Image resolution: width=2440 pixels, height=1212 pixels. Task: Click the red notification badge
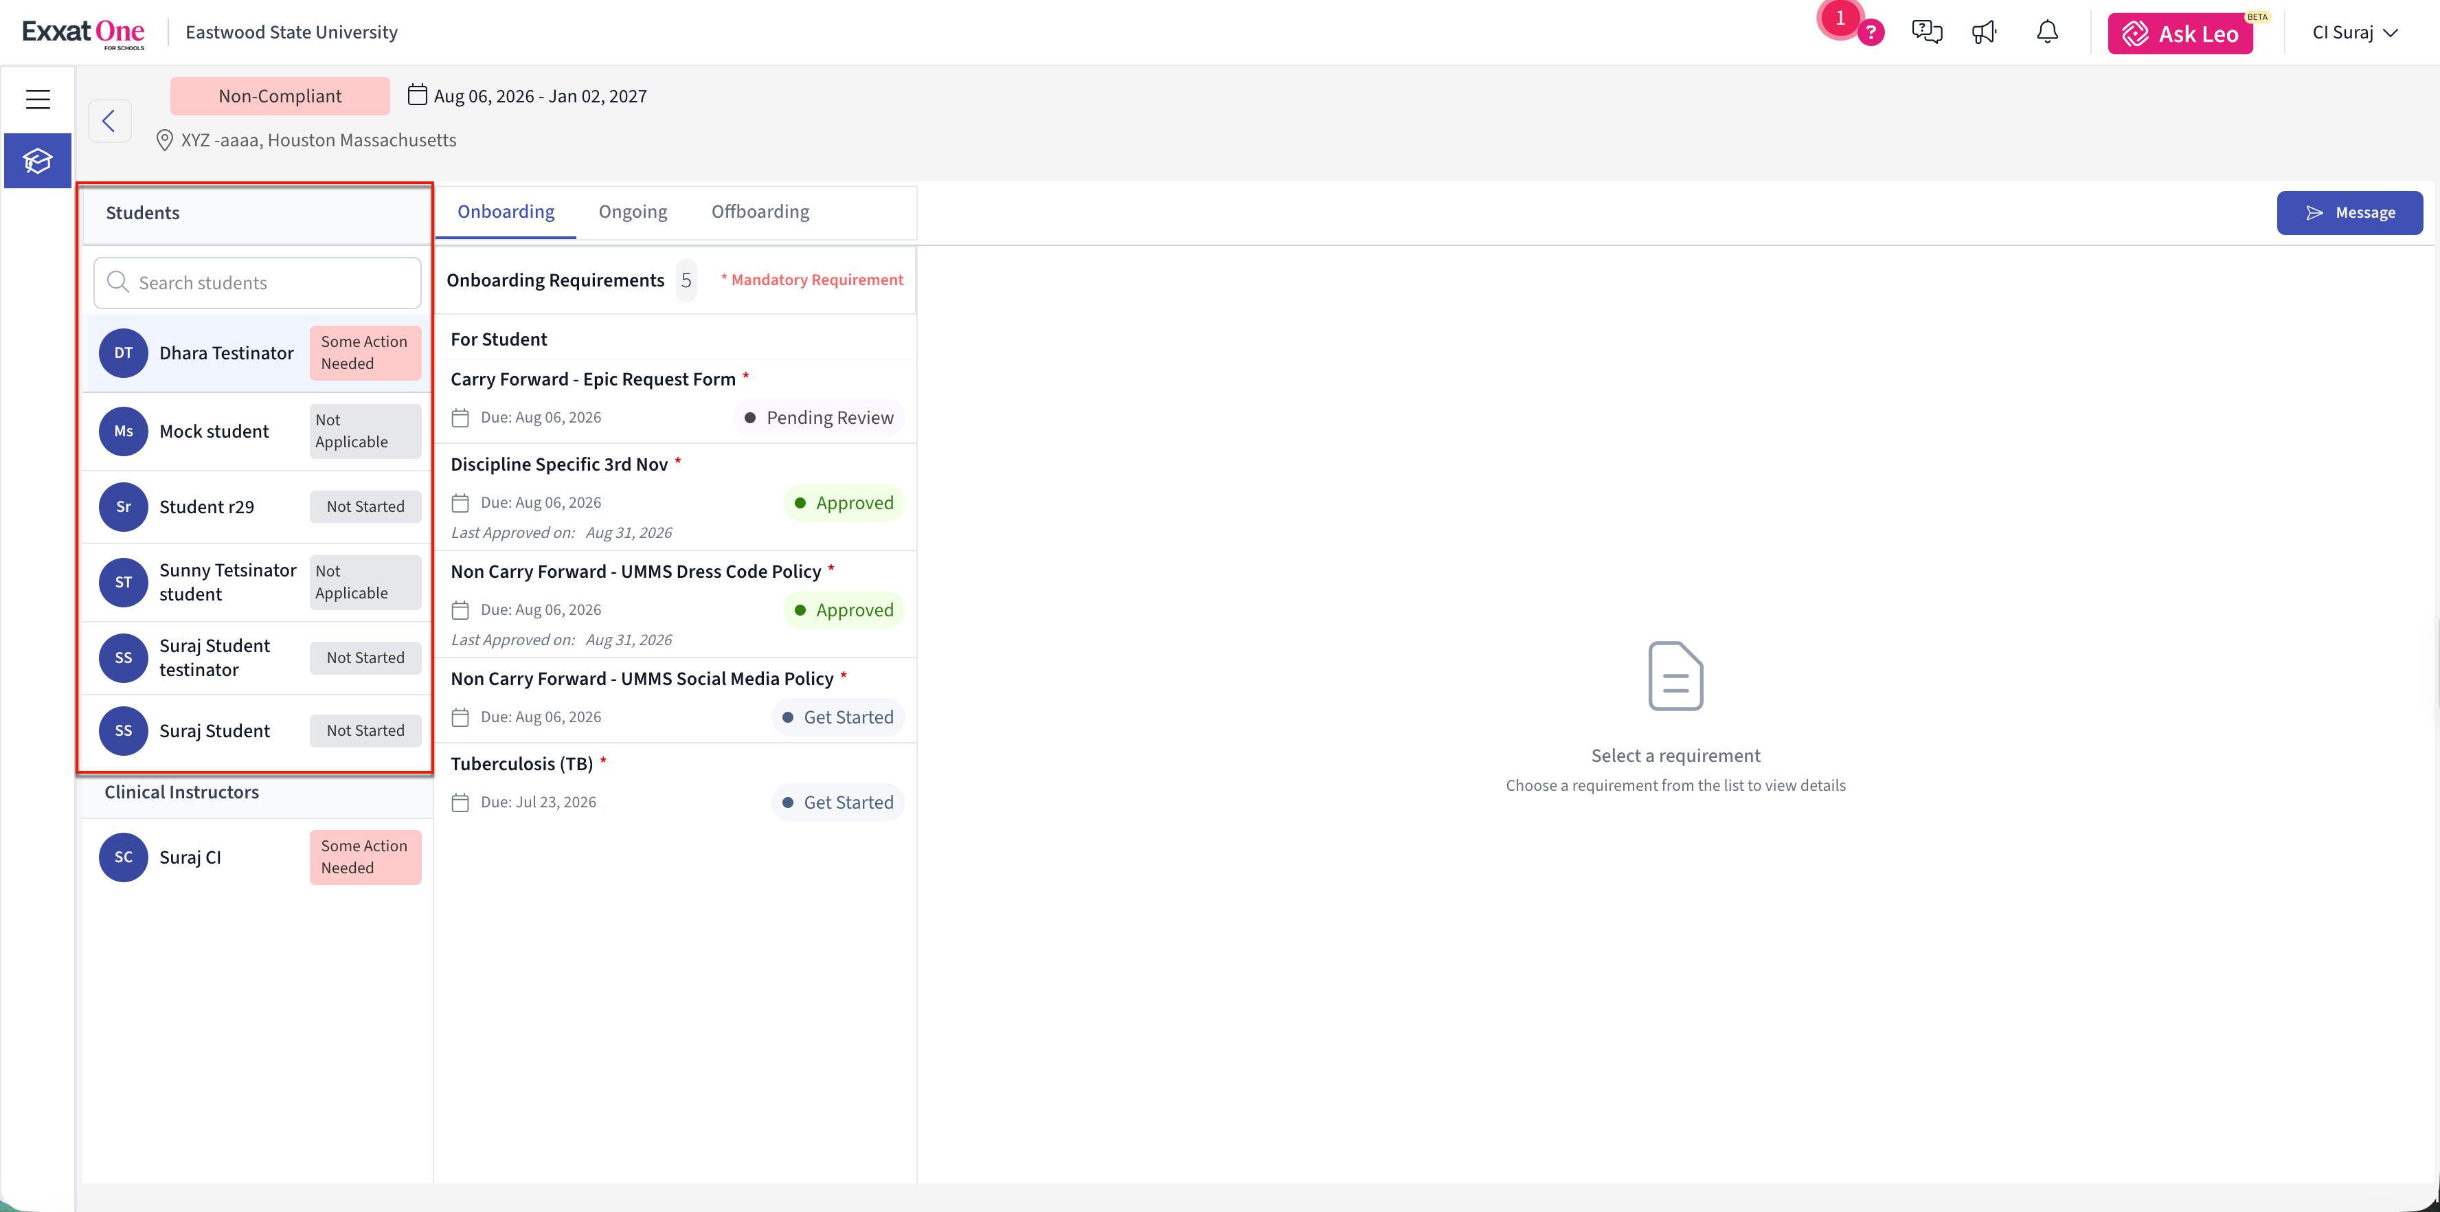click(1840, 18)
